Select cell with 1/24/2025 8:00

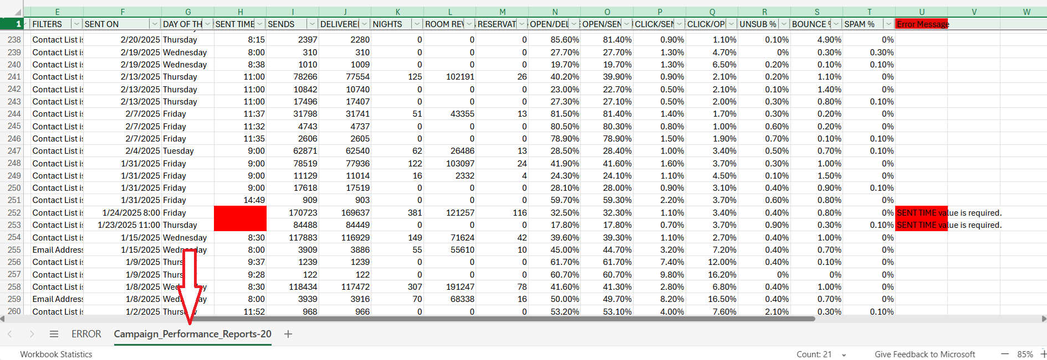pyautogui.click(x=122, y=212)
